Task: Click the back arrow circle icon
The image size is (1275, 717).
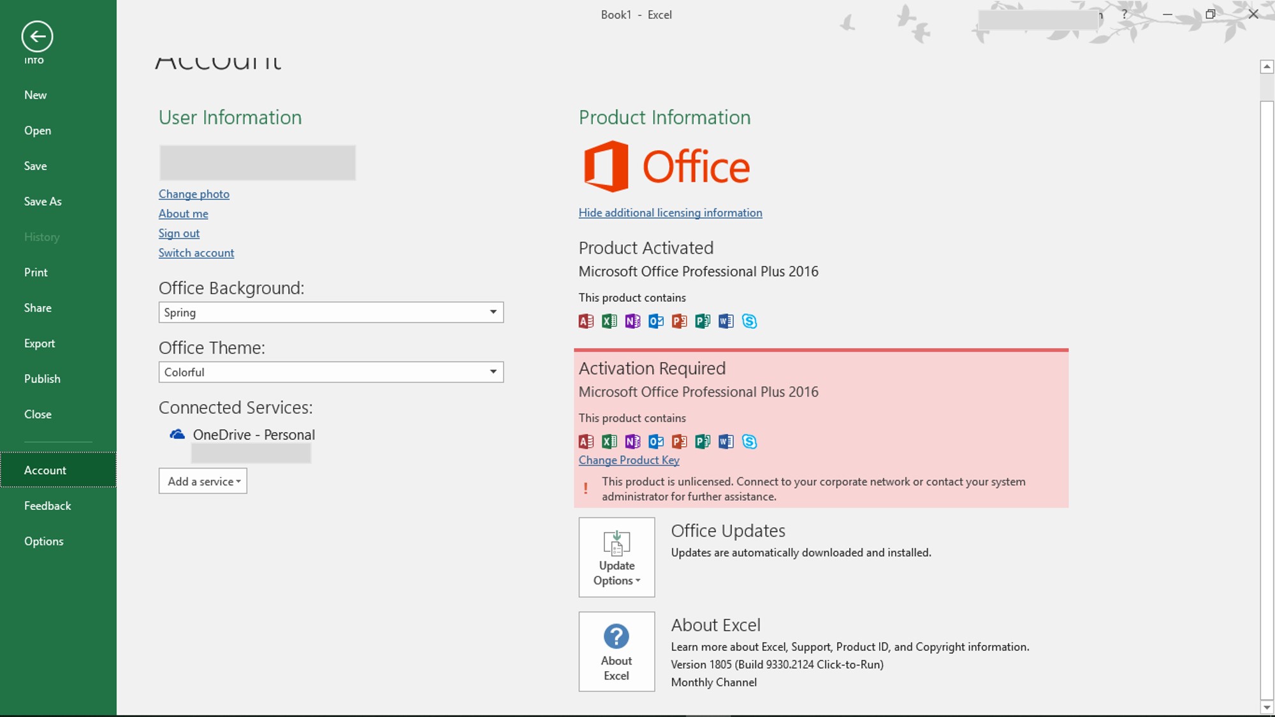Action: pos(37,36)
